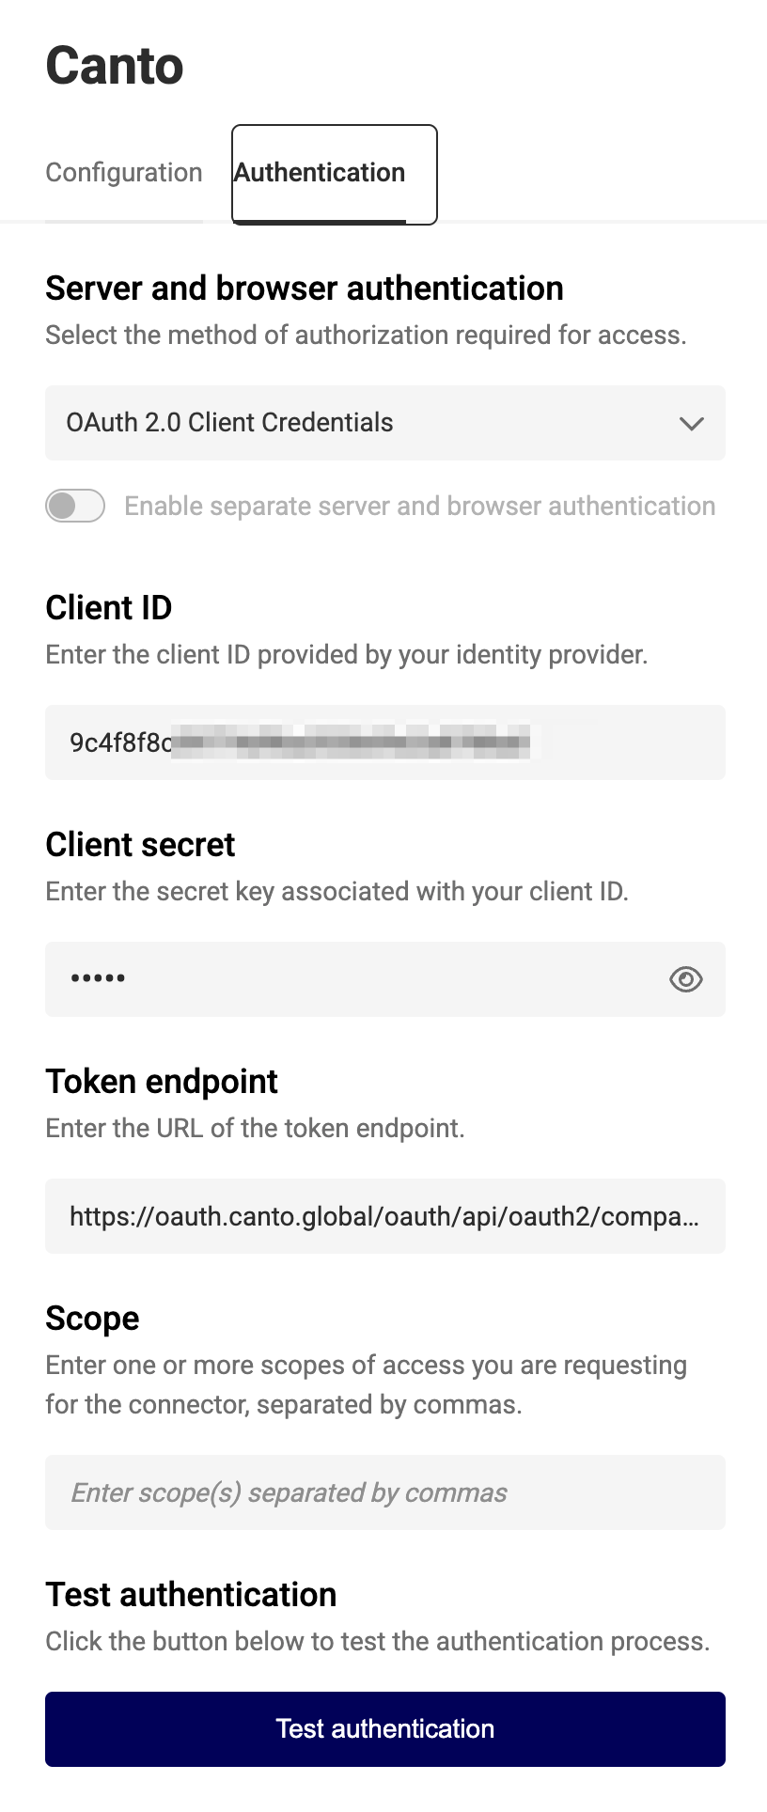Click the 'Enable separate server and browser authentication' label
This screenshot has width=767, height=1812.
point(420,506)
